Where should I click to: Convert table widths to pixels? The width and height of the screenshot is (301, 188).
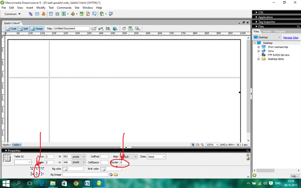pyautogui.click(x=37, y=169)
